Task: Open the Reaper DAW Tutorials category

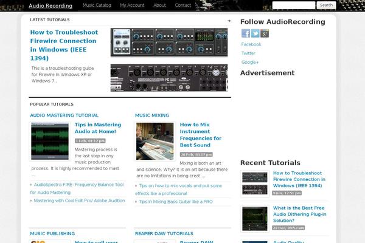Action: coord(164,233)
